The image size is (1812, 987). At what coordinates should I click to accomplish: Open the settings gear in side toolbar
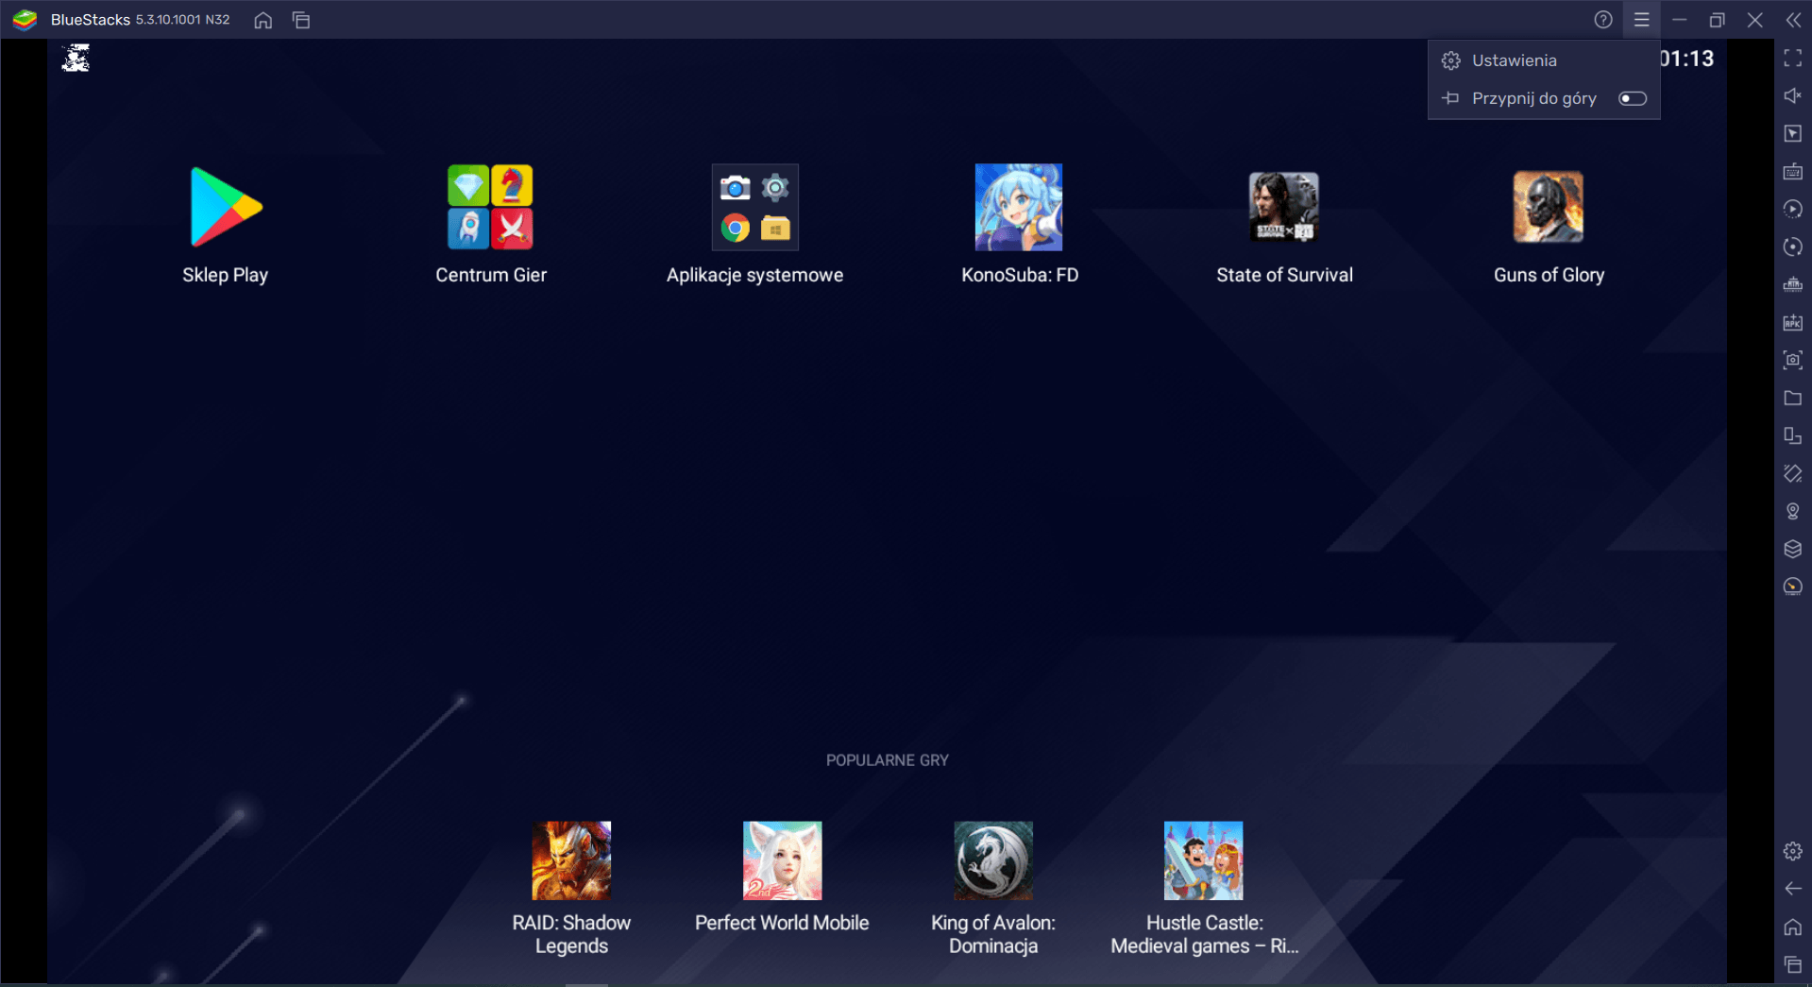coord(1793,852)
